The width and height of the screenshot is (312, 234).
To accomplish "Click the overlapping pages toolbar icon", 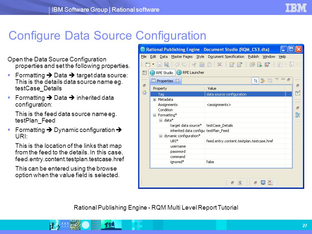I will click(x=252, y=64).
